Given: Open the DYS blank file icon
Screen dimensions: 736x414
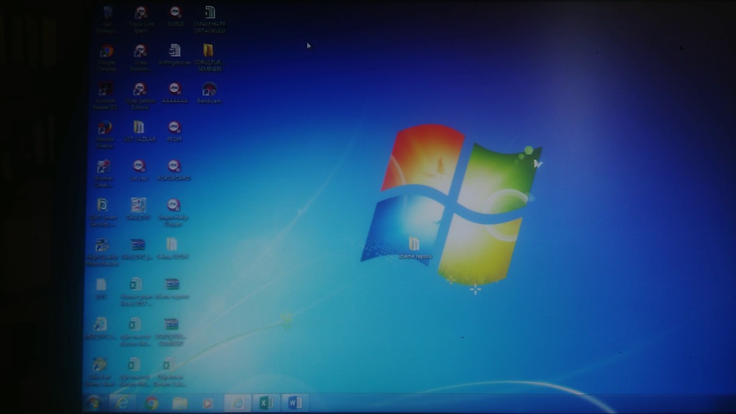Looking at the screenshot, I should pos(101,288).
